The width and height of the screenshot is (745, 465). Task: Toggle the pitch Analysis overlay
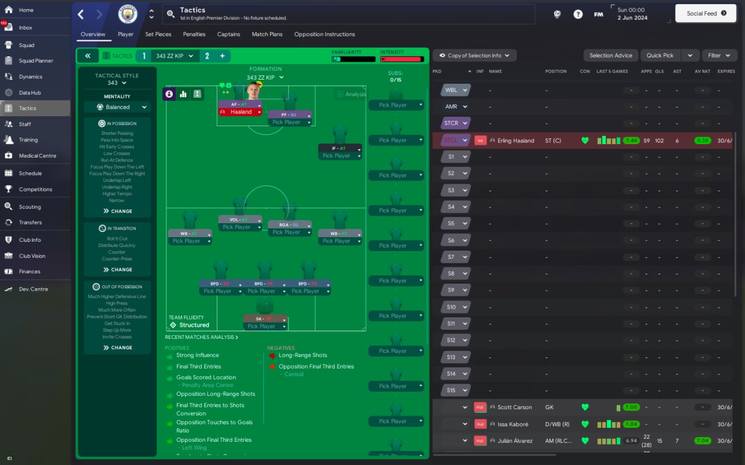351,94
